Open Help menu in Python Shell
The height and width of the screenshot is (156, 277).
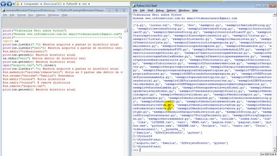pyautogui.click(x=195, y=10)
